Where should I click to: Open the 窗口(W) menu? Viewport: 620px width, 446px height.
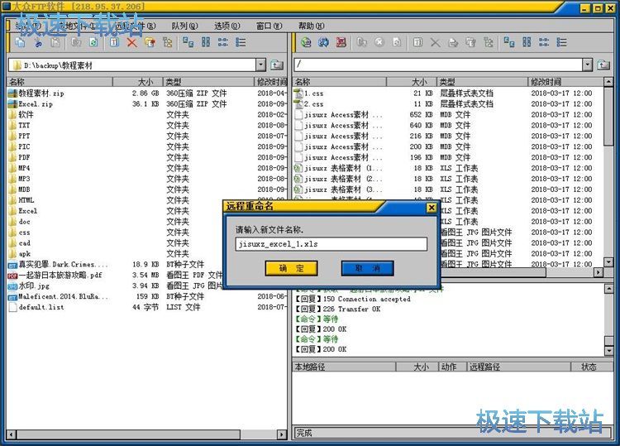tap(269, 26)
